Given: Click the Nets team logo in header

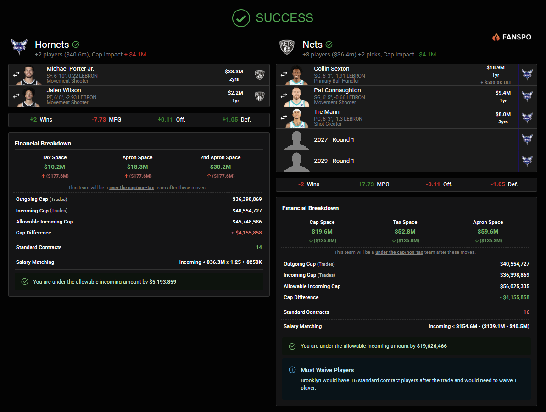Looking at the screenshot, I should click(x=287, y=47).
